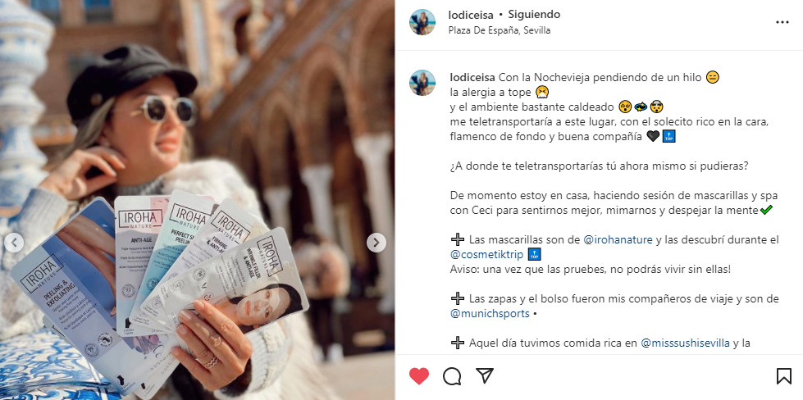Click the lodiceisa username in the header
803x400 pixels.
(x=471, y=15)
